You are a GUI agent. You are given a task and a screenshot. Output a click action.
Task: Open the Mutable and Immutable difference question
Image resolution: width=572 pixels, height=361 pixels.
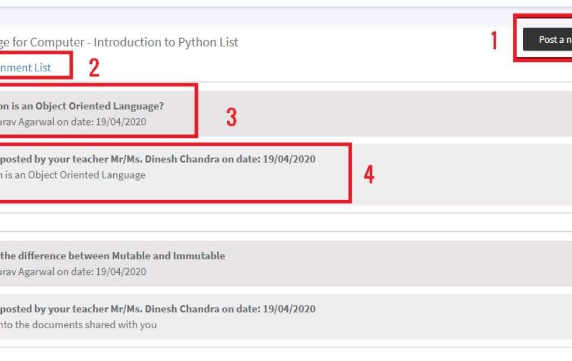pyautogui.click(x=113, y=256)
